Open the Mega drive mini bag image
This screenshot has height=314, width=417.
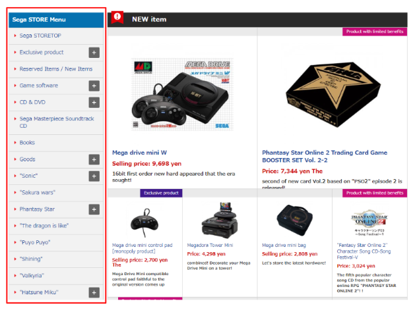[x=295, y=221]
